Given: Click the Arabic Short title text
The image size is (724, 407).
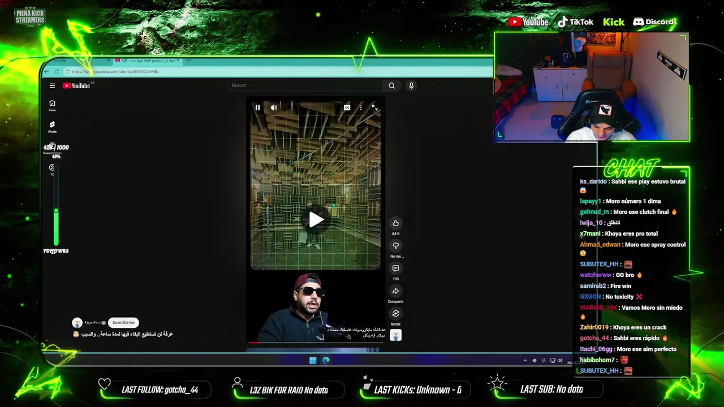Looking at the screenshot, I should (127, 334).
